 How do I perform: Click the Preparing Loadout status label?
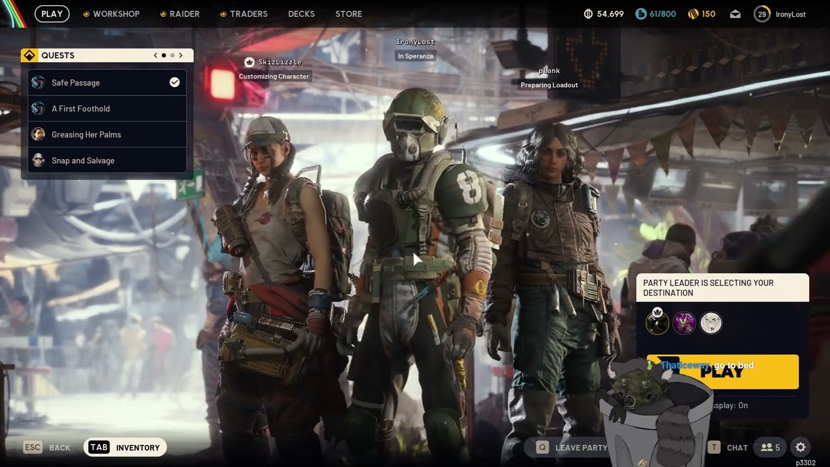point(549,85)
